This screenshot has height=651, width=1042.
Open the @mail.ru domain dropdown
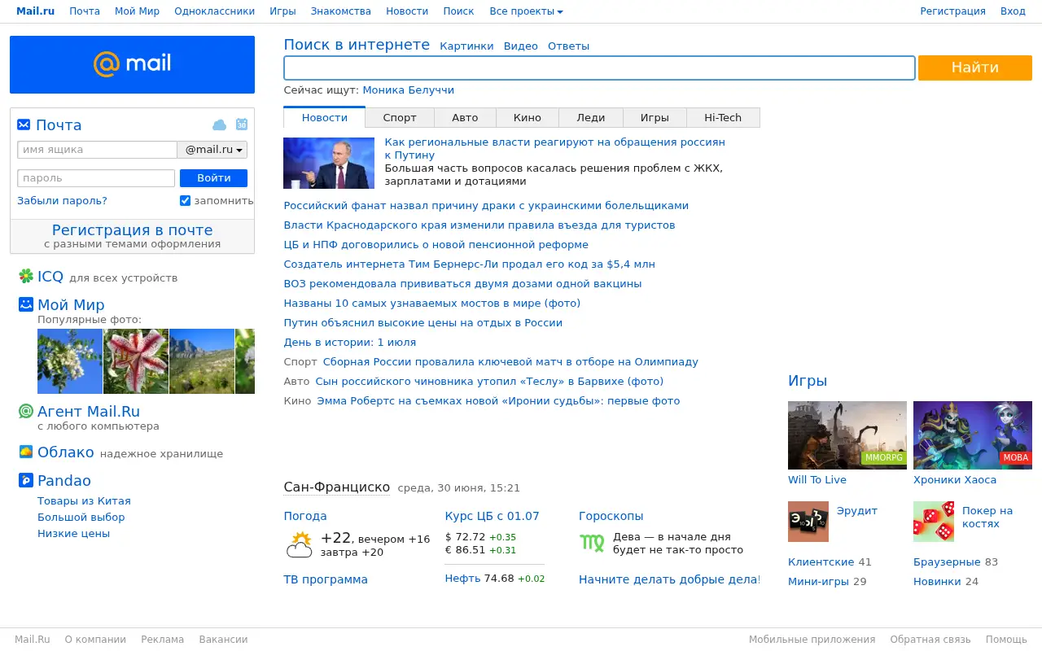click(212, 150)
